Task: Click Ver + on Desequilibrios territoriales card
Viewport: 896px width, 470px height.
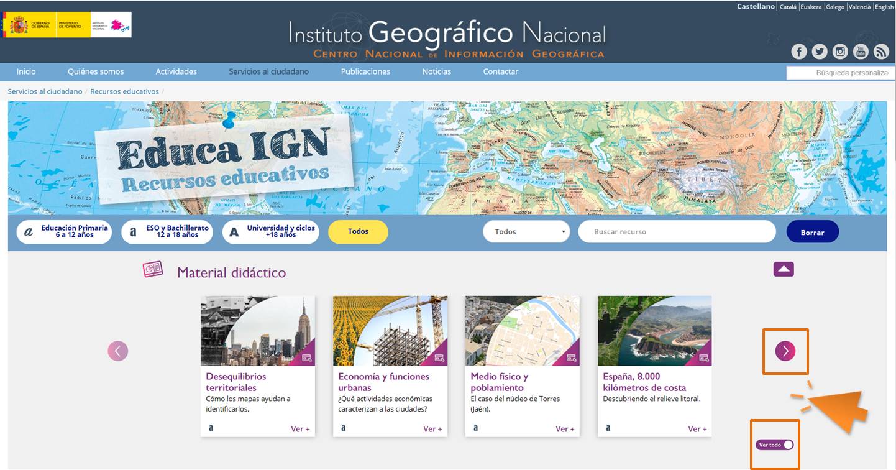Action: 300,429
